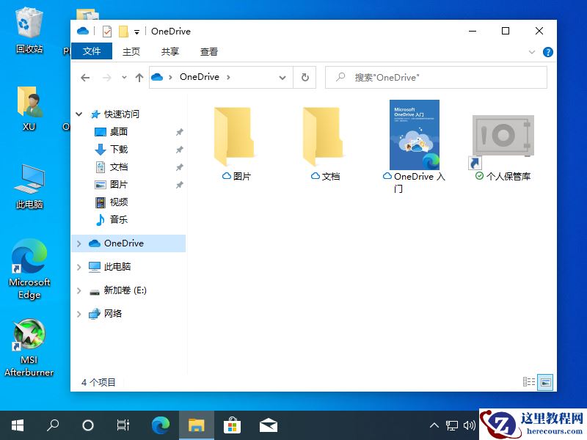Viewport: 587px width, 440px height.
Task: Open the 文件 menu
Action: tap(92, 51)
